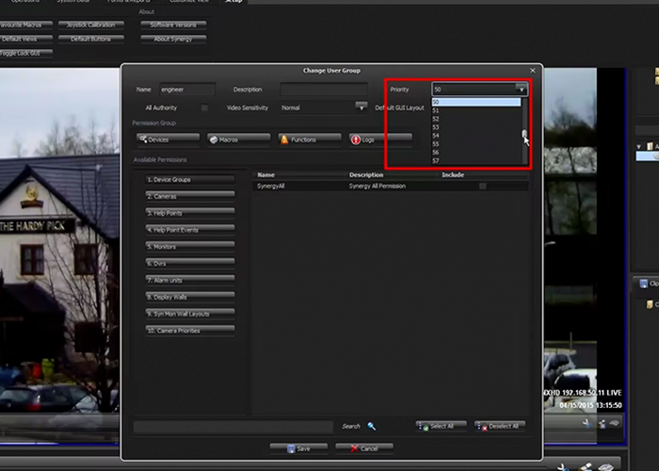Select 5. Monitors permission
659x471 pixels.
coord(190,247)
